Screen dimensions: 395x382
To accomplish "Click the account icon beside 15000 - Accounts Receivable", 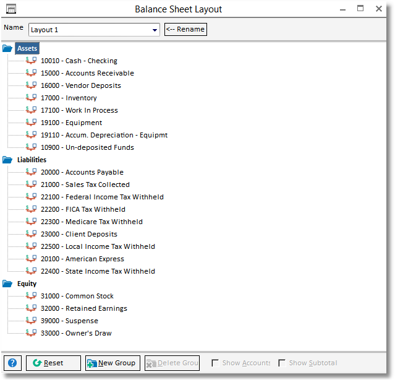I will tap(32, 73).
